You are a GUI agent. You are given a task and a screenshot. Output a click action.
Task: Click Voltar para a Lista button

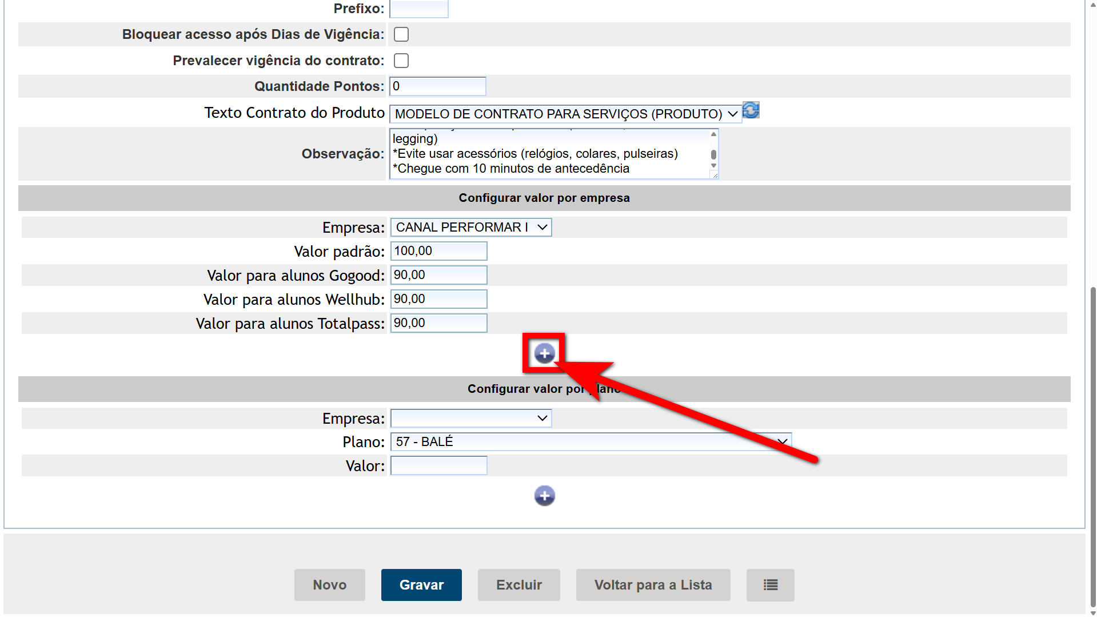coord(653,585)
